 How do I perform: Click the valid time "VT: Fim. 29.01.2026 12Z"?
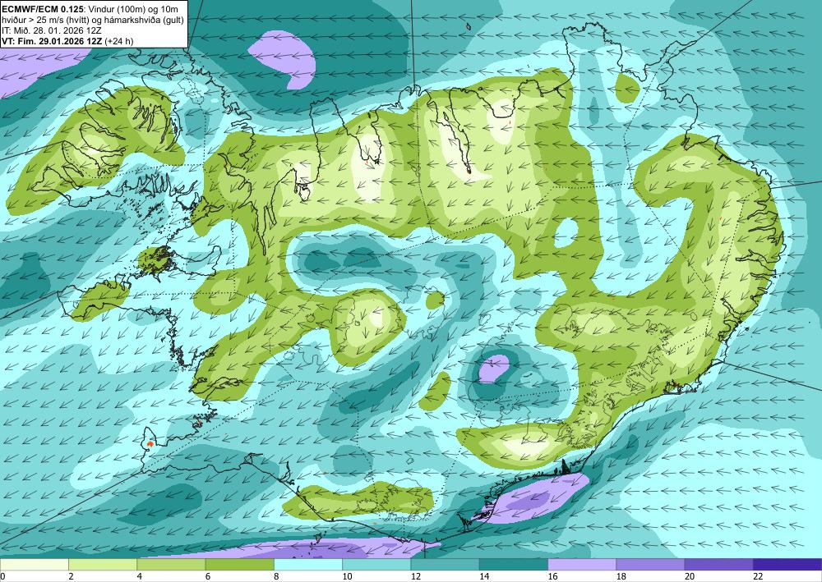[52, 41]
